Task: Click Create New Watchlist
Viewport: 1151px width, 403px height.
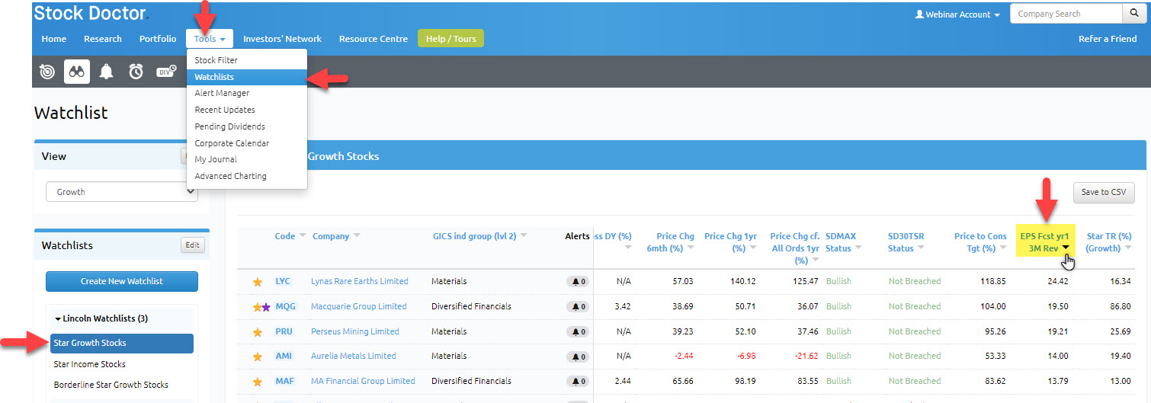Action: point(122,281)
